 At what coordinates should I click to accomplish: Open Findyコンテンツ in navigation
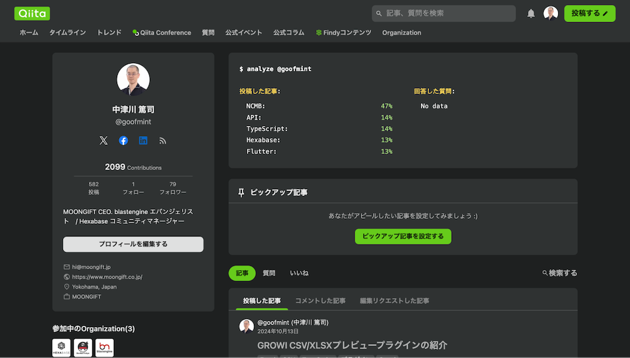click(343, 33)
